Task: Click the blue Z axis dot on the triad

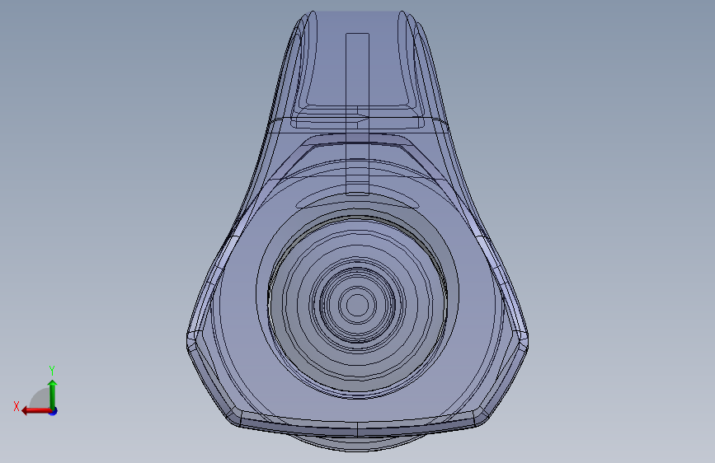Action: 54,411
